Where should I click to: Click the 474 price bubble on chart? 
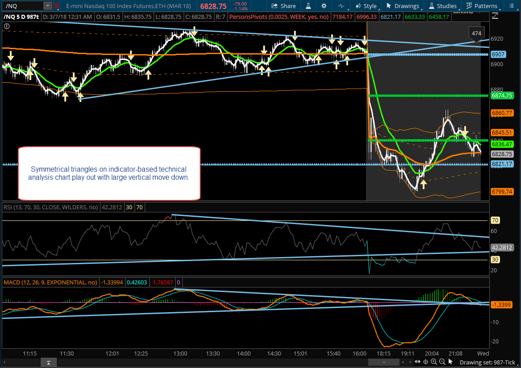click(x=476, y=34)
